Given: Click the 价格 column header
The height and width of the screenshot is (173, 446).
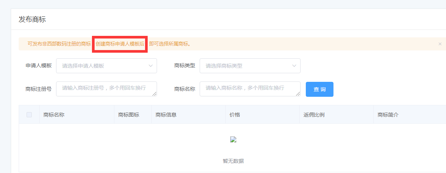Looking at the screenshot, I should point(235,115).
